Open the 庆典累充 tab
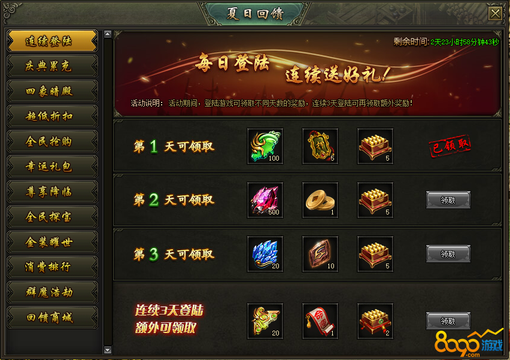 point(52,66)
